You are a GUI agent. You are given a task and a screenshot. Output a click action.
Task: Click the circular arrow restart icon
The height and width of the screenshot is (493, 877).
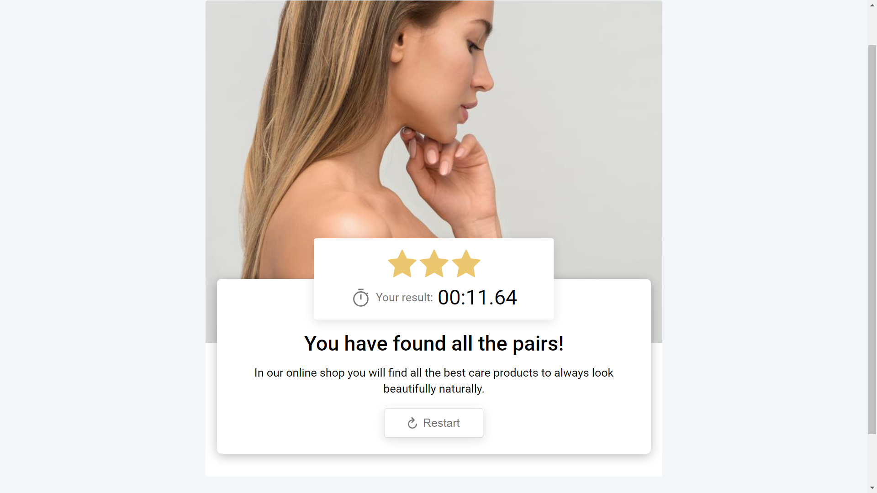point(412,423)
